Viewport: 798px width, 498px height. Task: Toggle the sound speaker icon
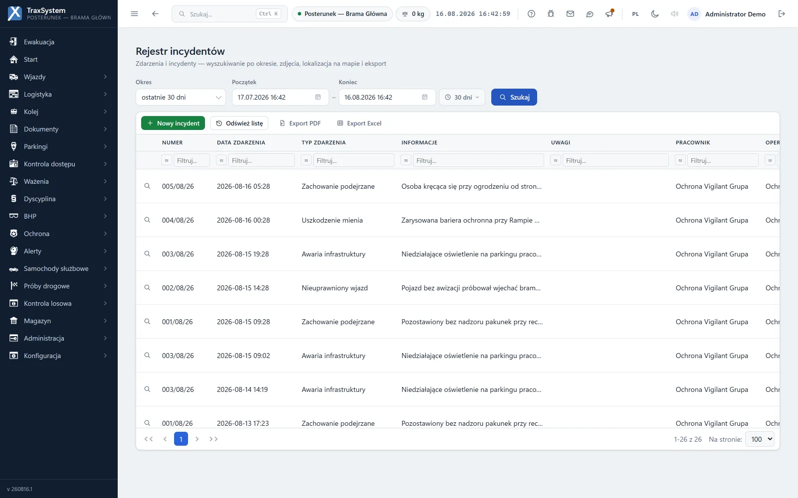(674, 14)
